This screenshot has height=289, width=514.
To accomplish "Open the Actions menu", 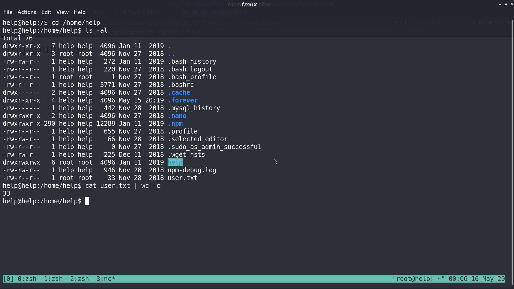I will tap(27, 12).
